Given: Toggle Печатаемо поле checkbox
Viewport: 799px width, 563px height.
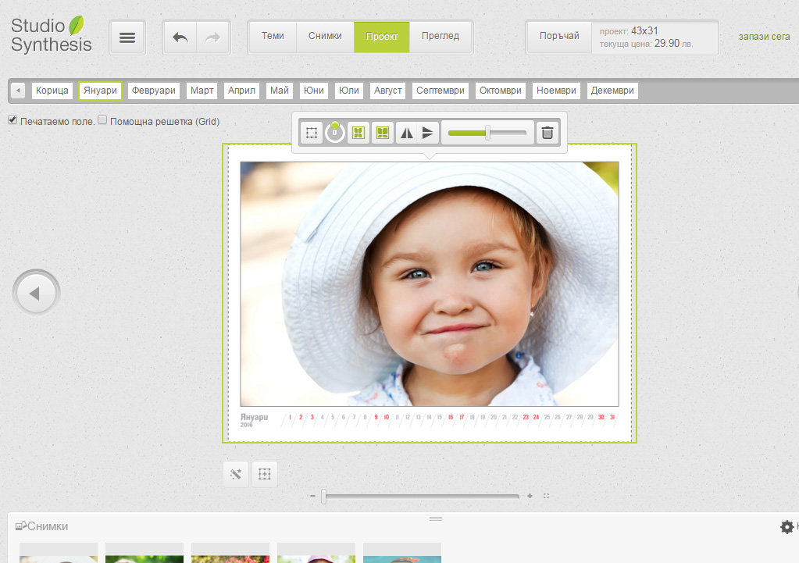Looking at the screenshot, I should coord(12,120).
